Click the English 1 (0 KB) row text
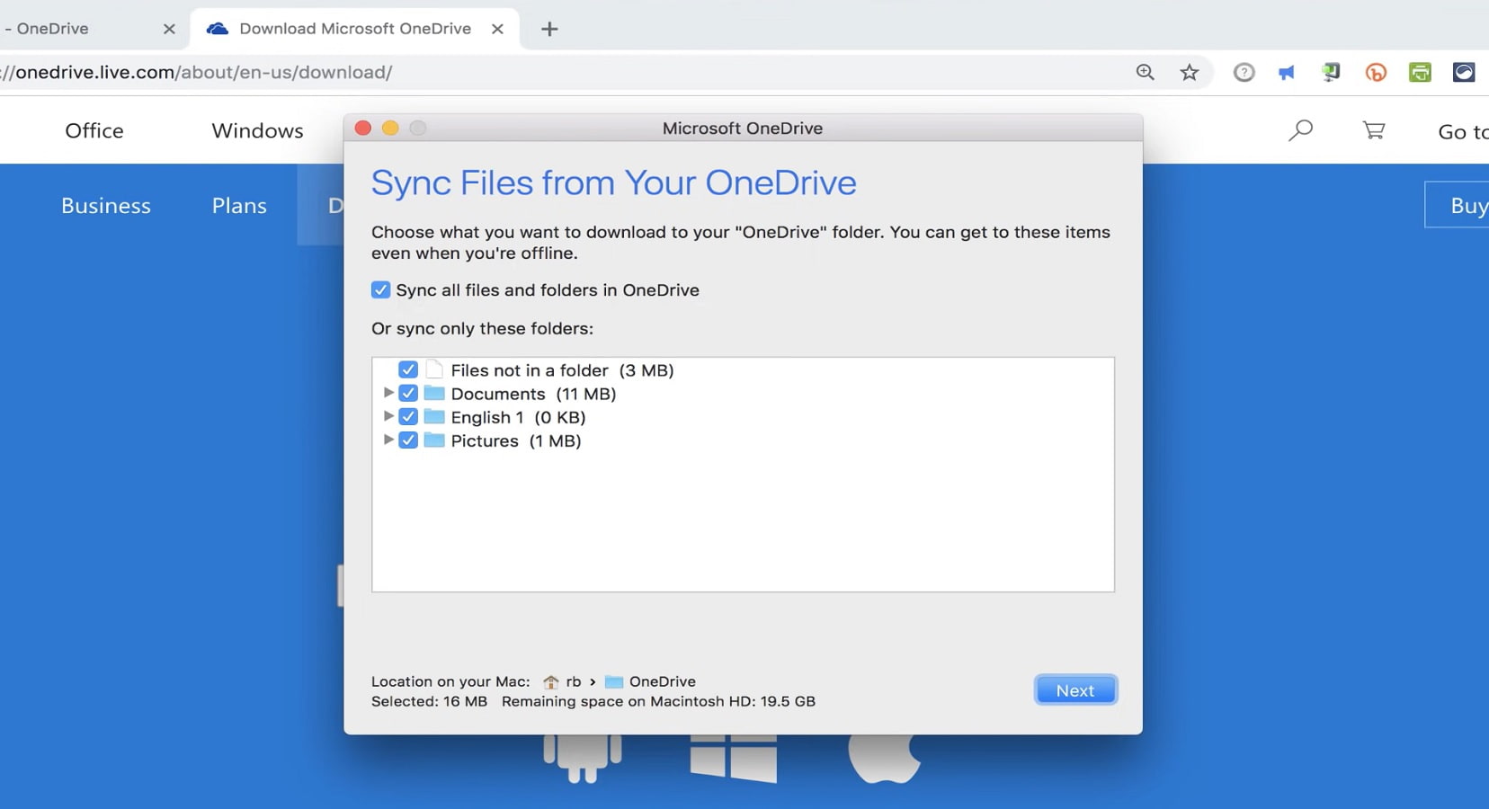Screen dimensions: 1489x809 click(x=518, y=417)
